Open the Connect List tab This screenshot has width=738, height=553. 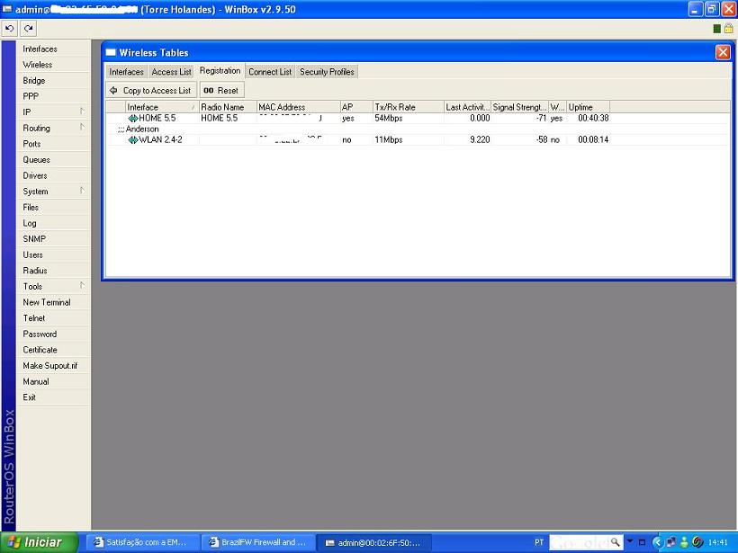coord(270,72)
